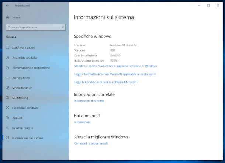Minimize the Impostazioni window
The image size is (225, 163).
point(199,6)
